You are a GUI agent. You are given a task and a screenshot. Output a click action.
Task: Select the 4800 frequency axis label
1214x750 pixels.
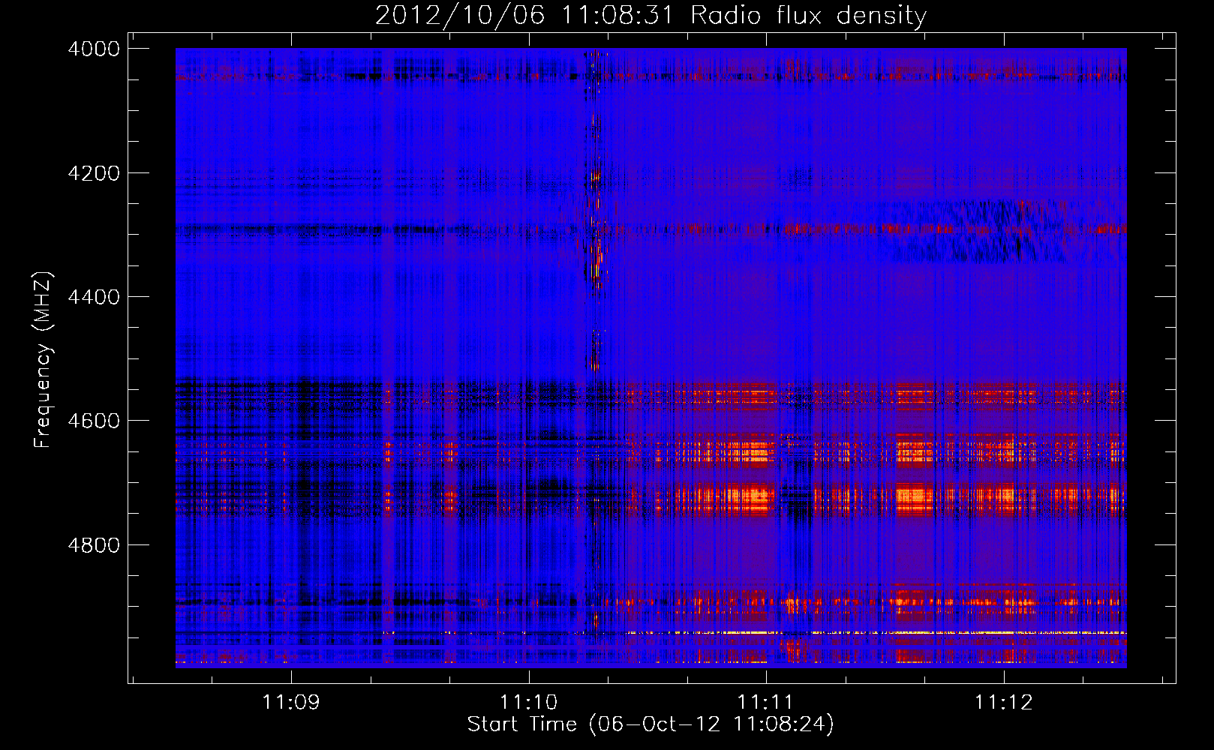tap(94, 544)
